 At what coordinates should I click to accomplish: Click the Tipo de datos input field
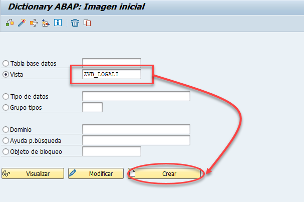(136, 96)
